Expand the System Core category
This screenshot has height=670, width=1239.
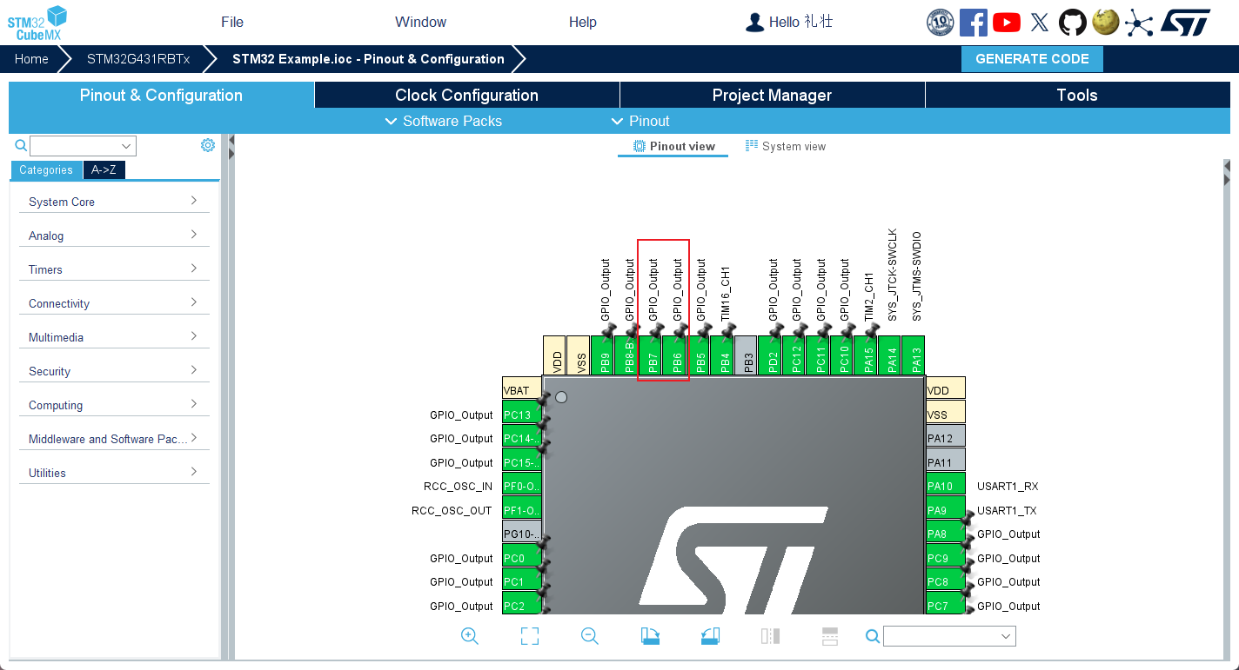(113, 202)
